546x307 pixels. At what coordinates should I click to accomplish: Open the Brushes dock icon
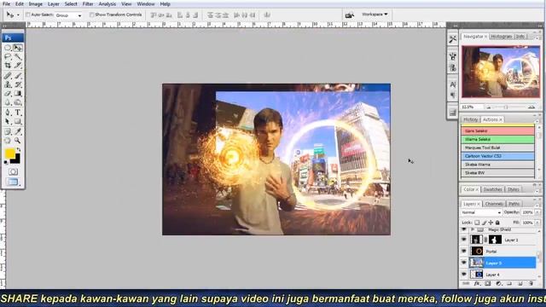pyautogui.click(x=452, y=56)
